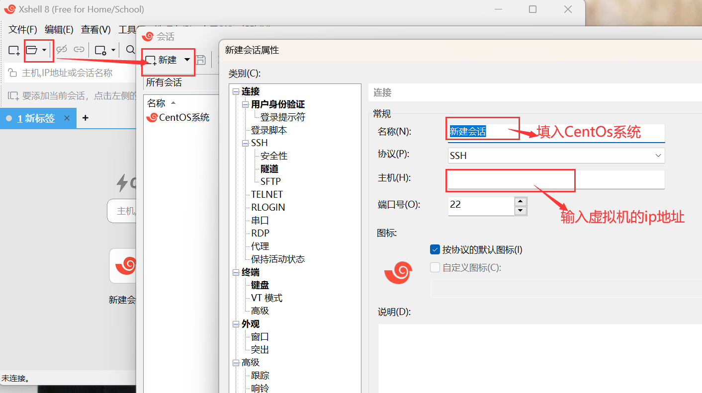This screenshot has height=393, width=702.
Task: Select 窗口 under 外观
Action: click(x=260, y=337)
